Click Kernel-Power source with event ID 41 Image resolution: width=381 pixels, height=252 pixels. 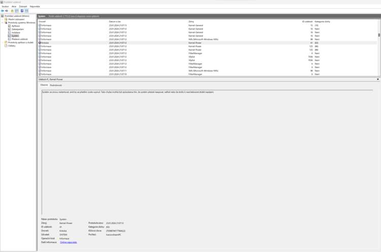pos(195,43)
